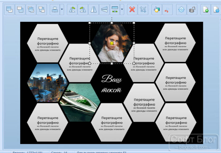Toggle the padlock lock icon
The width and height of the screenshot is (221, 153).
pyautogui.click(x=192, y=10)
